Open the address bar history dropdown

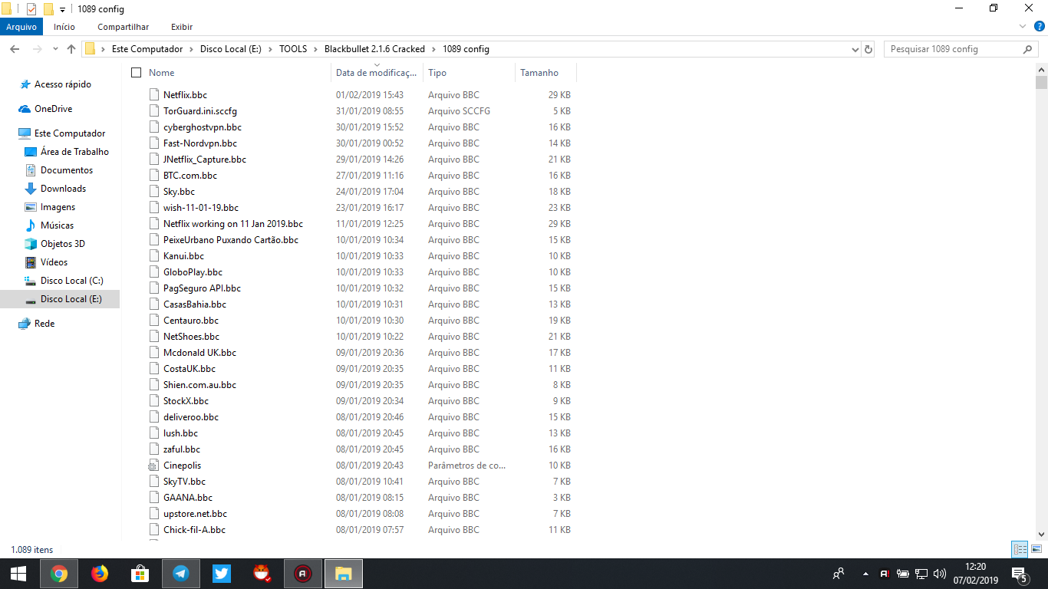(x=855, y=49)
